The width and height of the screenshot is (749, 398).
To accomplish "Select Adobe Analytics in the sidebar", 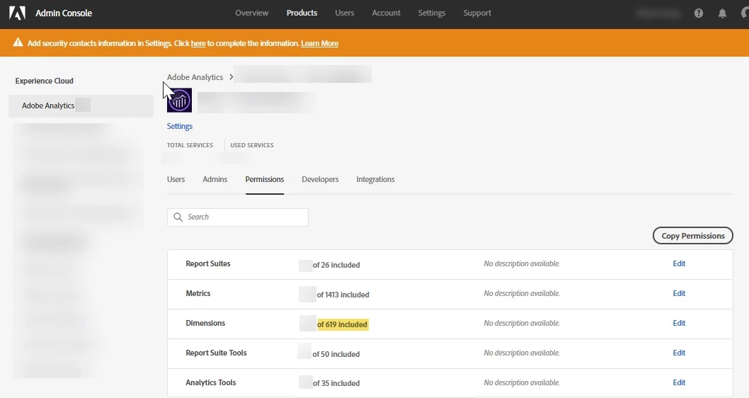I will coord(81,106).
